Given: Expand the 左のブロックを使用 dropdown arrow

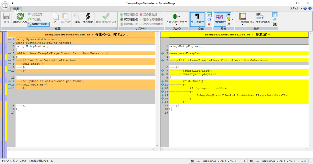Looking at the screenshot, I should pos(177,25).
